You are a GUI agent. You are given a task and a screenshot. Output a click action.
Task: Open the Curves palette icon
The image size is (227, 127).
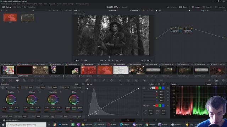pyautogui.click(x=87, y=80)
